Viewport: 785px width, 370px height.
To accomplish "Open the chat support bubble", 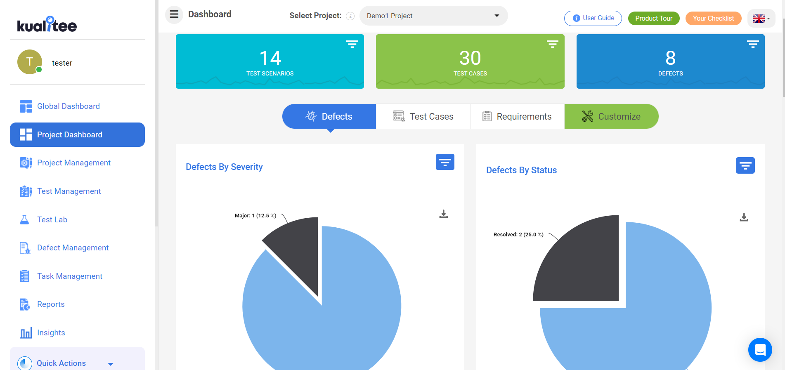I will coord(760,350).
